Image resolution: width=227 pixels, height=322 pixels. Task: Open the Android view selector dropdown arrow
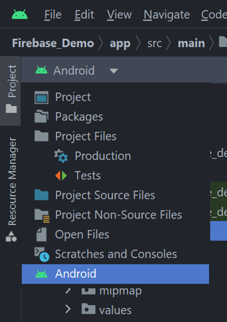(113, 71)
